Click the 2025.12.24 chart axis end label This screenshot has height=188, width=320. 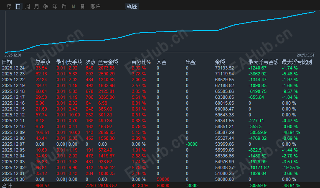(305, 55)
